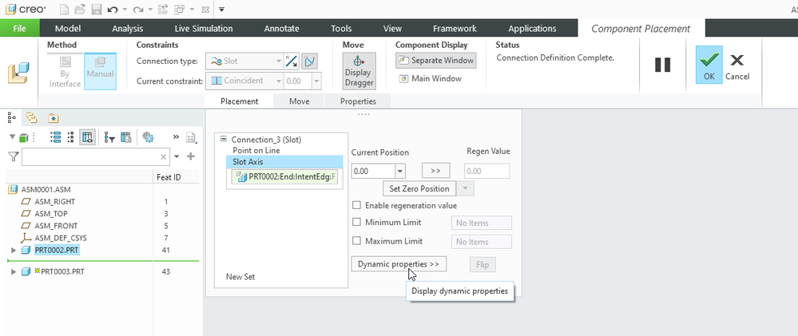Click the tree columns settings icon
This screenshot has width=798, height=336.
[125, 137]
